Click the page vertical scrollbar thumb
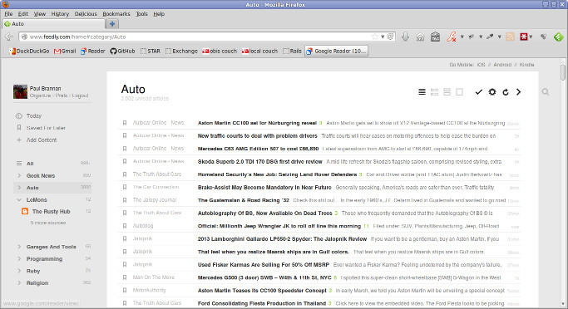Screen dimensions: 568x309 click(562, 73)
